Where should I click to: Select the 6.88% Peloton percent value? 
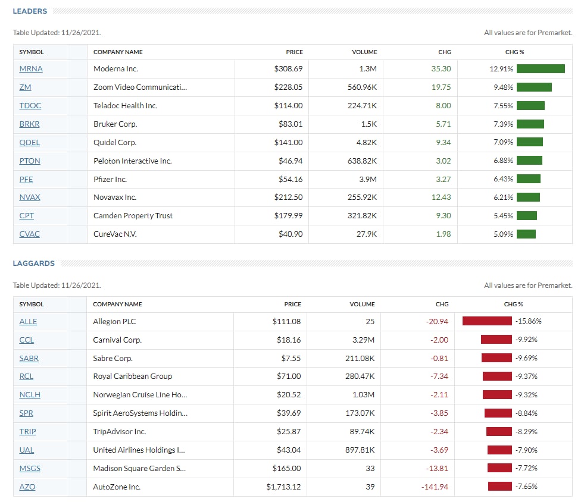(503, 161)
